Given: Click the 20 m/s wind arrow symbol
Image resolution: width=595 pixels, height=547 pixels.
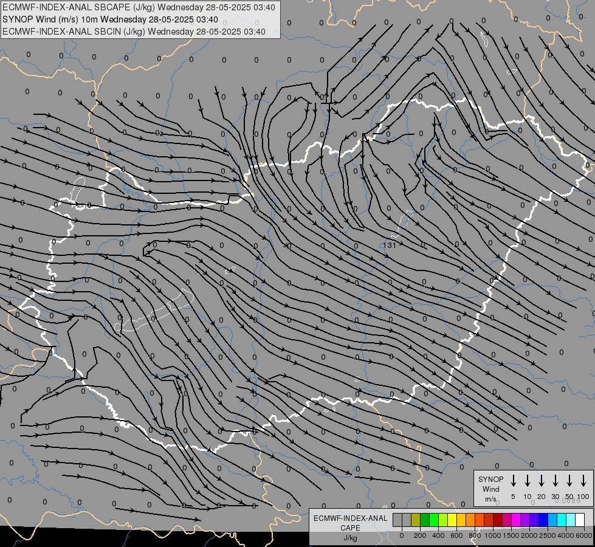Looking at the screenshot, I should pyautogui.click(x=542, y=481).
